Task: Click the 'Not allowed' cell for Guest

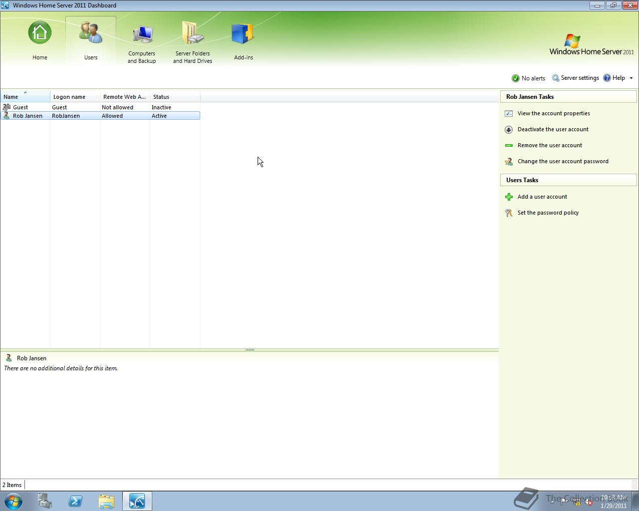Action: pyautogui.click(x=117, y=107)
